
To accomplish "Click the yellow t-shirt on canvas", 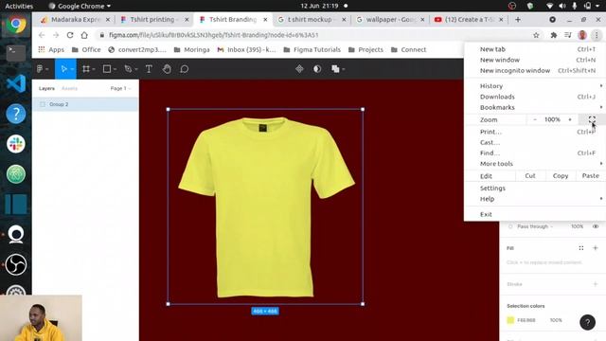I will (x=265, y=206).
